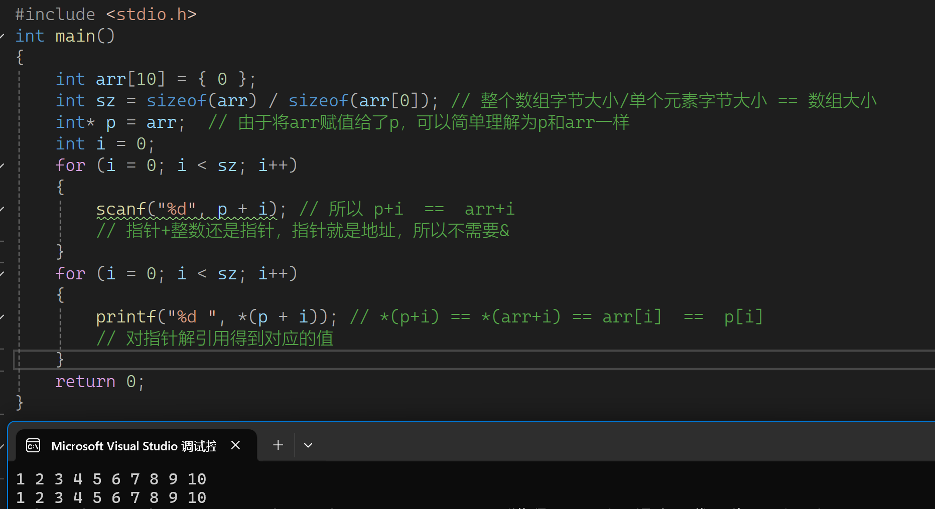Click the green comment about pointer dereferencing

click(215, 338)
